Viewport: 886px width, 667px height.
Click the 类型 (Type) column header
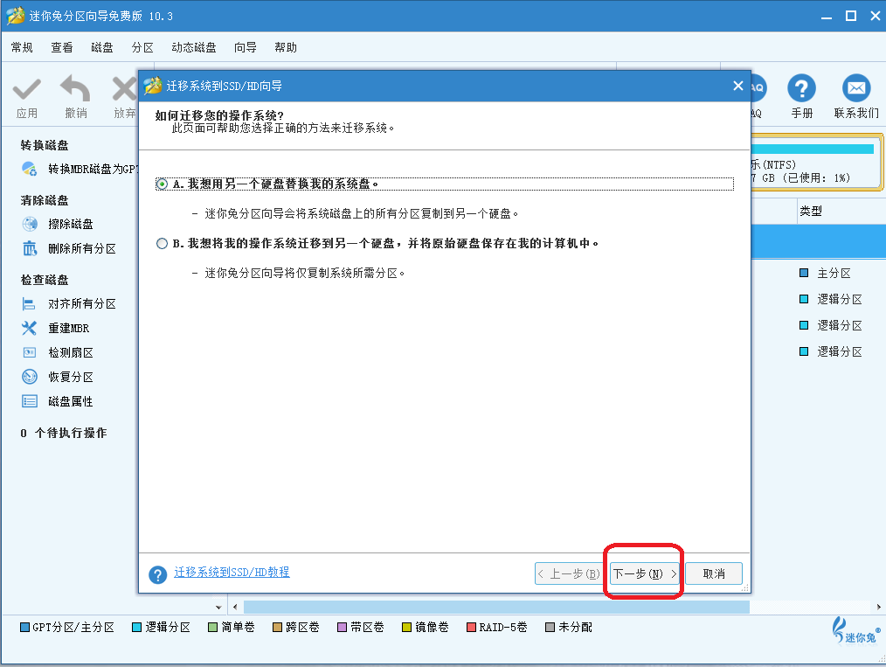[811, 211]
